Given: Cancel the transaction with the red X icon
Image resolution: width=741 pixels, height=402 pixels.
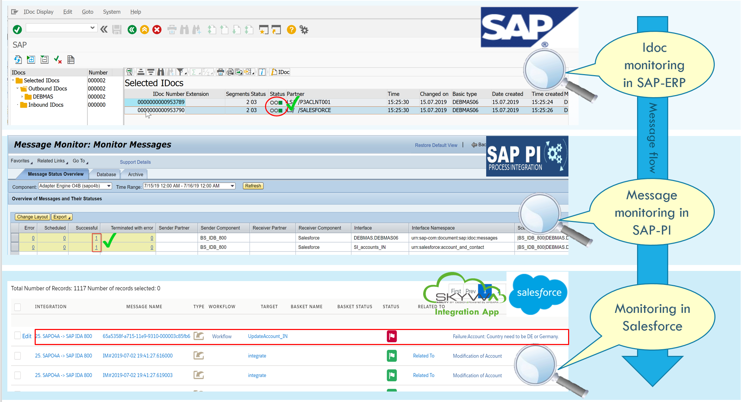Looking at the screenshot, I should [157, 30].
